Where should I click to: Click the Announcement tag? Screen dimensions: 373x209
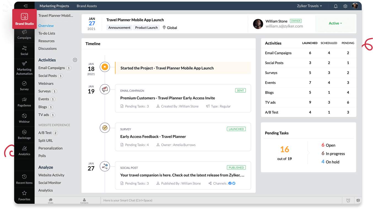tap(119, 28)
